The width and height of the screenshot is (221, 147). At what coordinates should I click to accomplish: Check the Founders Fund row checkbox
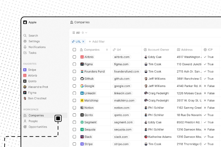pyautogui.click(x=74, y=71)
